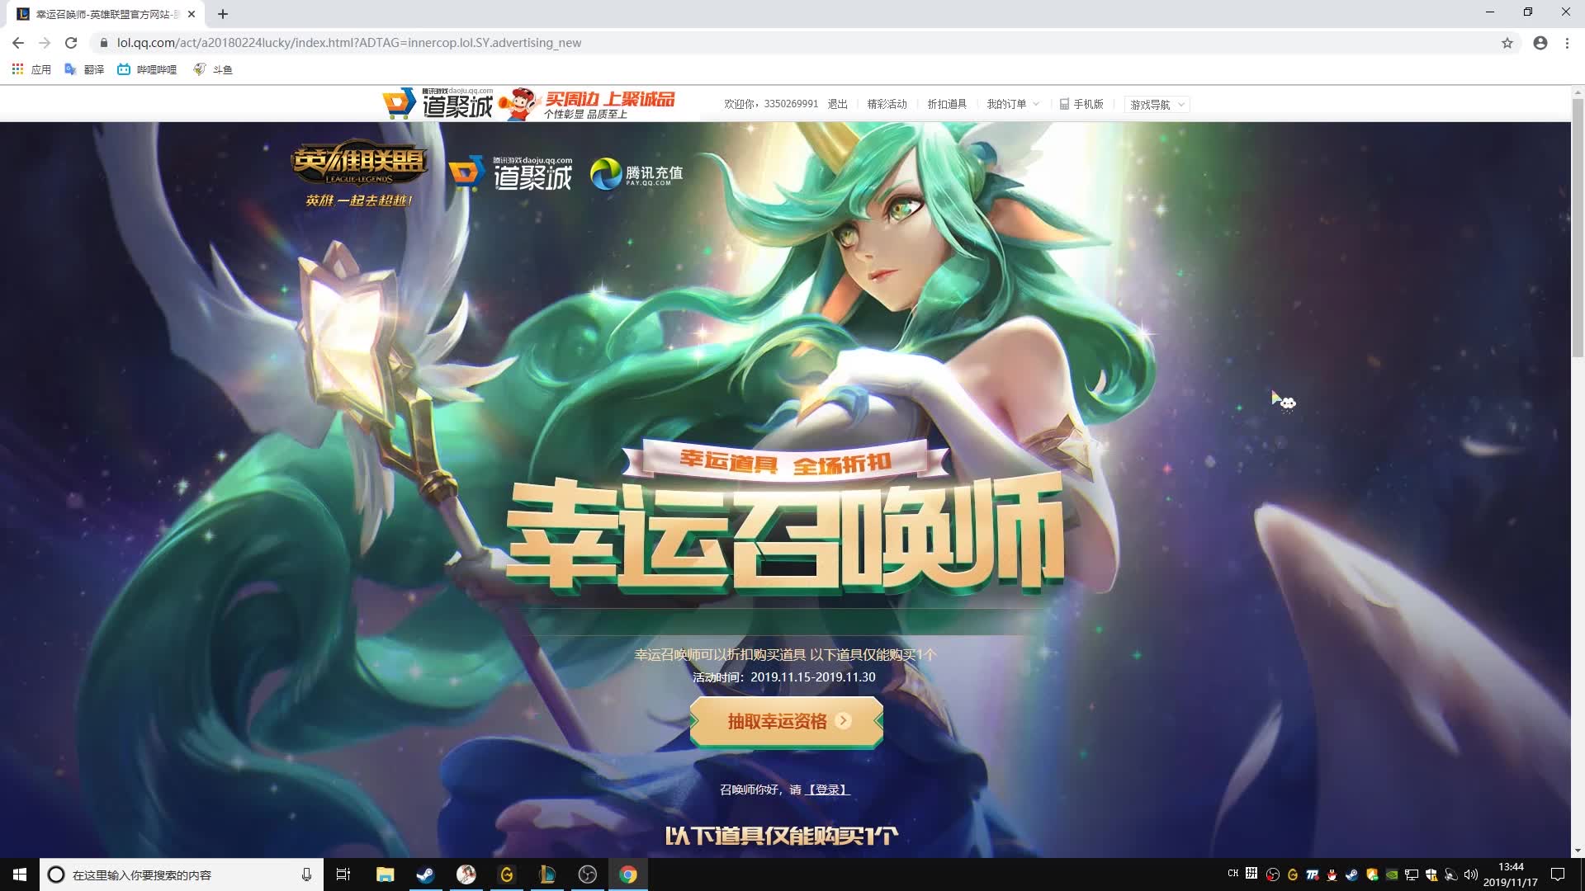Viewport: 1585px width, 891px height.
Task: Open the 英雄联盟 League of Legends logo
Action: pos(359,173)
